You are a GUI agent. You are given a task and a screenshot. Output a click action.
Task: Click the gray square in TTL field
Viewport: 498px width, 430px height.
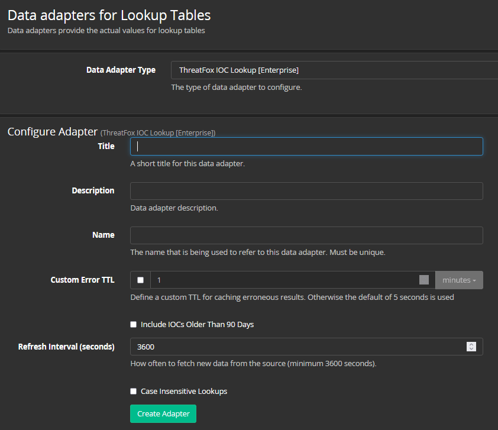point(423,280)
